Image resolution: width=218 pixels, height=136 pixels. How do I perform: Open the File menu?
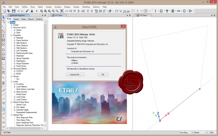click(4, 7)
